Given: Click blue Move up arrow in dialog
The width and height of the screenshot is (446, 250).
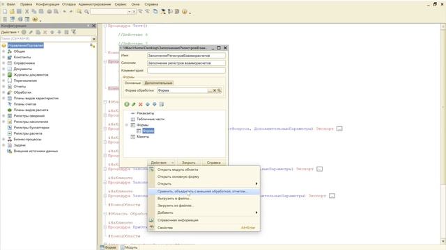Looking at the screenshot, I should [147, 104].
